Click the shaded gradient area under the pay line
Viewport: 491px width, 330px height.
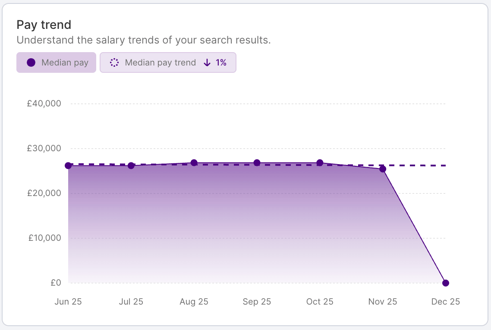(216, 215)
